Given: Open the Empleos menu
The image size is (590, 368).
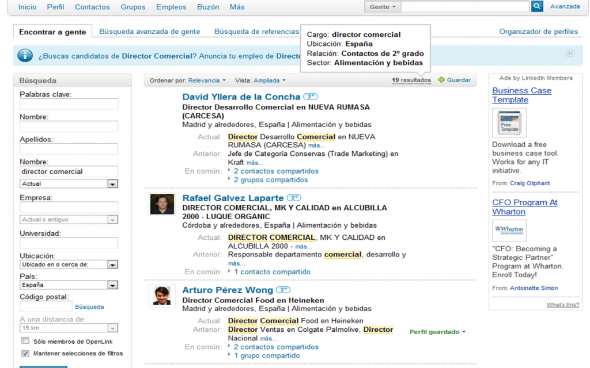Looking at the screenshot, I should coord(171,7).
